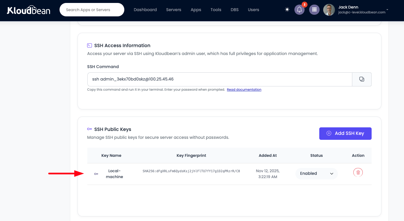Click the terminal icon beside SSH Access Information
404x221 pixels.
coord(89,45)
